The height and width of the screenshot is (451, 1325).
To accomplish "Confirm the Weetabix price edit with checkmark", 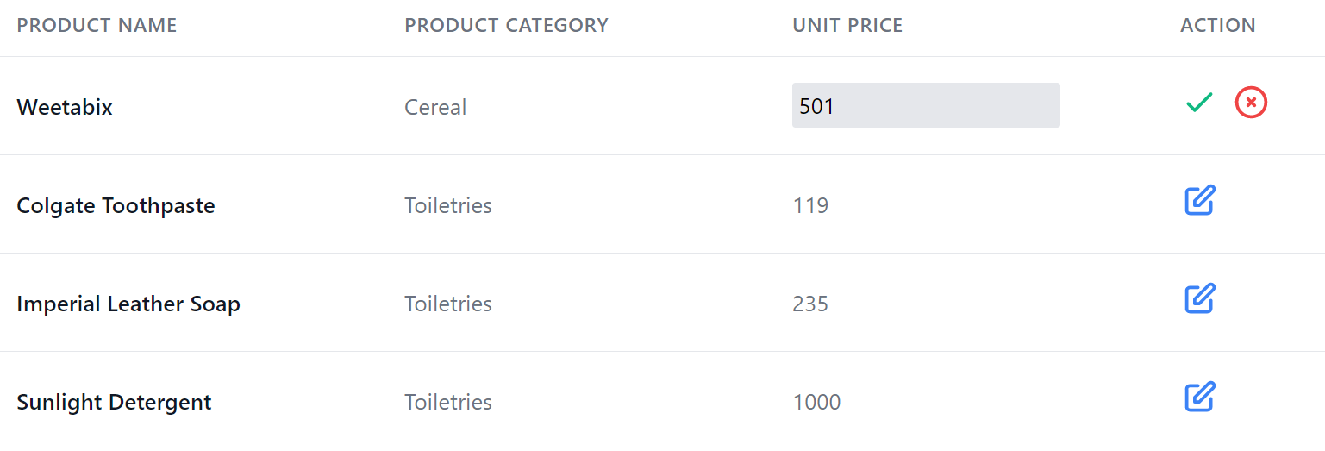I will 1199,103.
